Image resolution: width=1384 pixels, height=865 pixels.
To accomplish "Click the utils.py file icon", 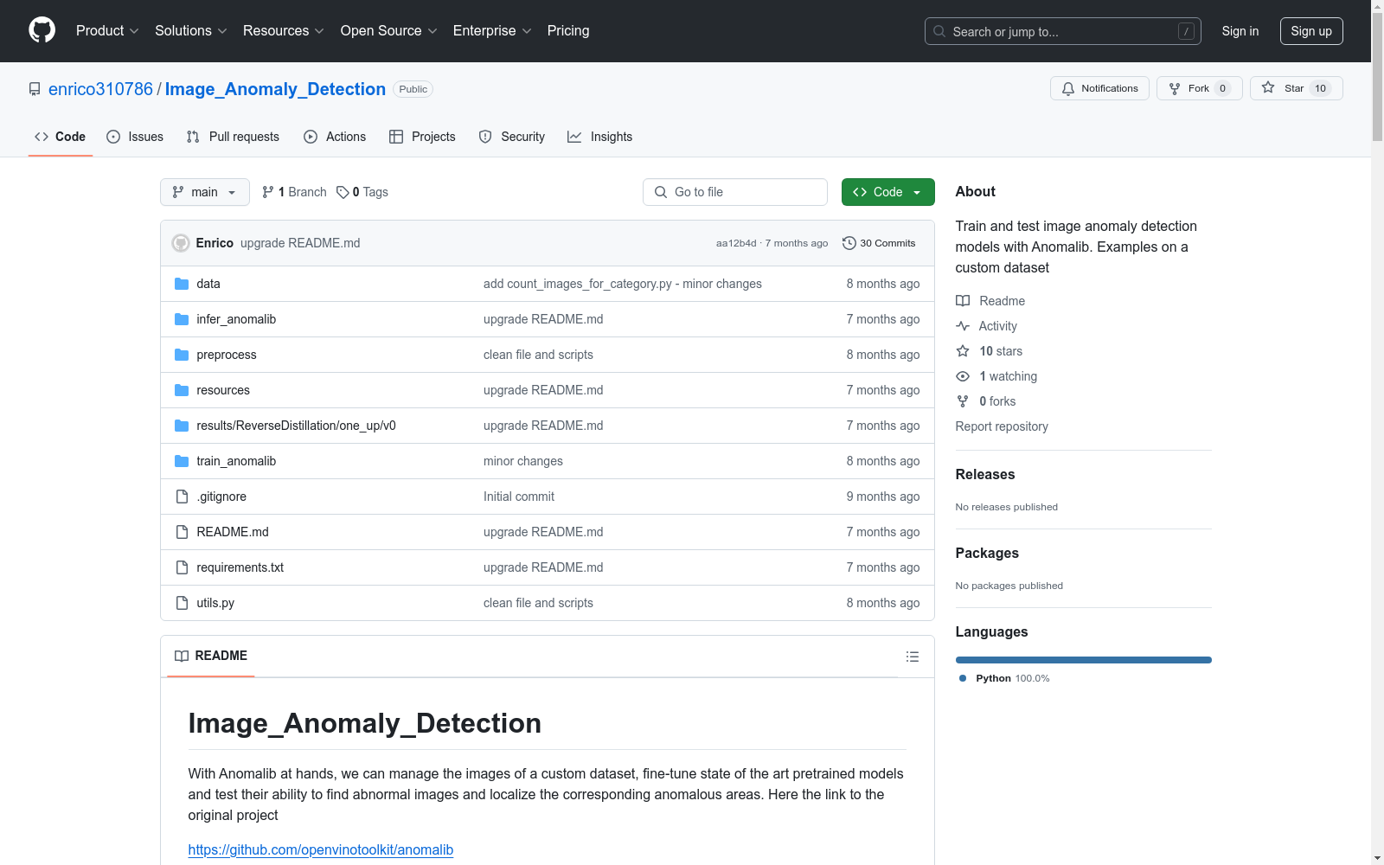I will click(182, 603).
